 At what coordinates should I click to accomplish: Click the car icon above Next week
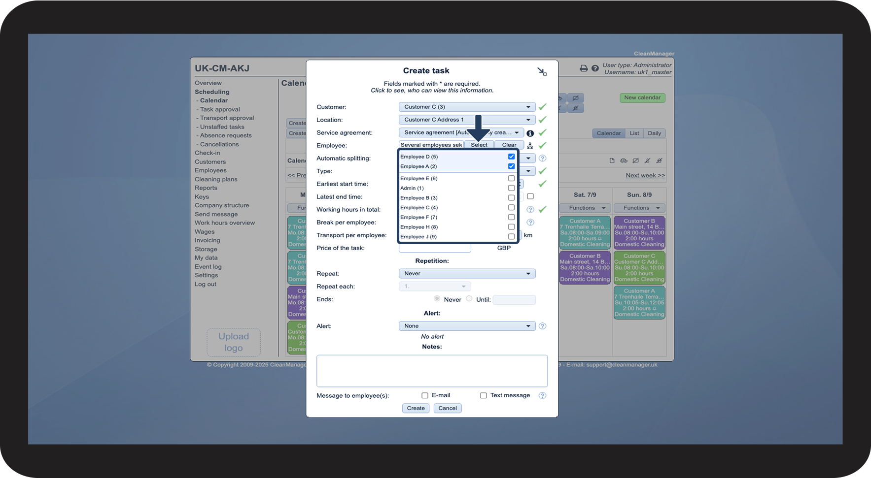point(624,160)
